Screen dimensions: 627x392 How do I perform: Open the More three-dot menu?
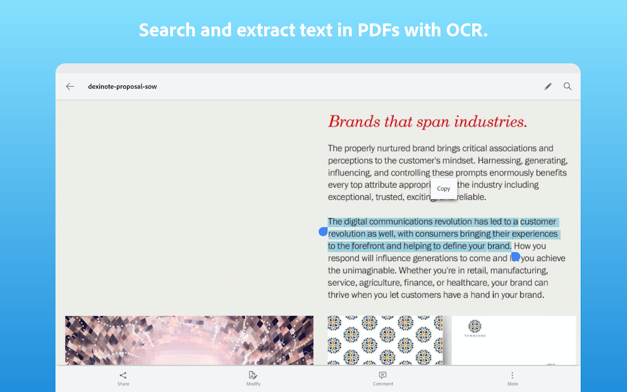pyautogui.click(x=513, y=375)
